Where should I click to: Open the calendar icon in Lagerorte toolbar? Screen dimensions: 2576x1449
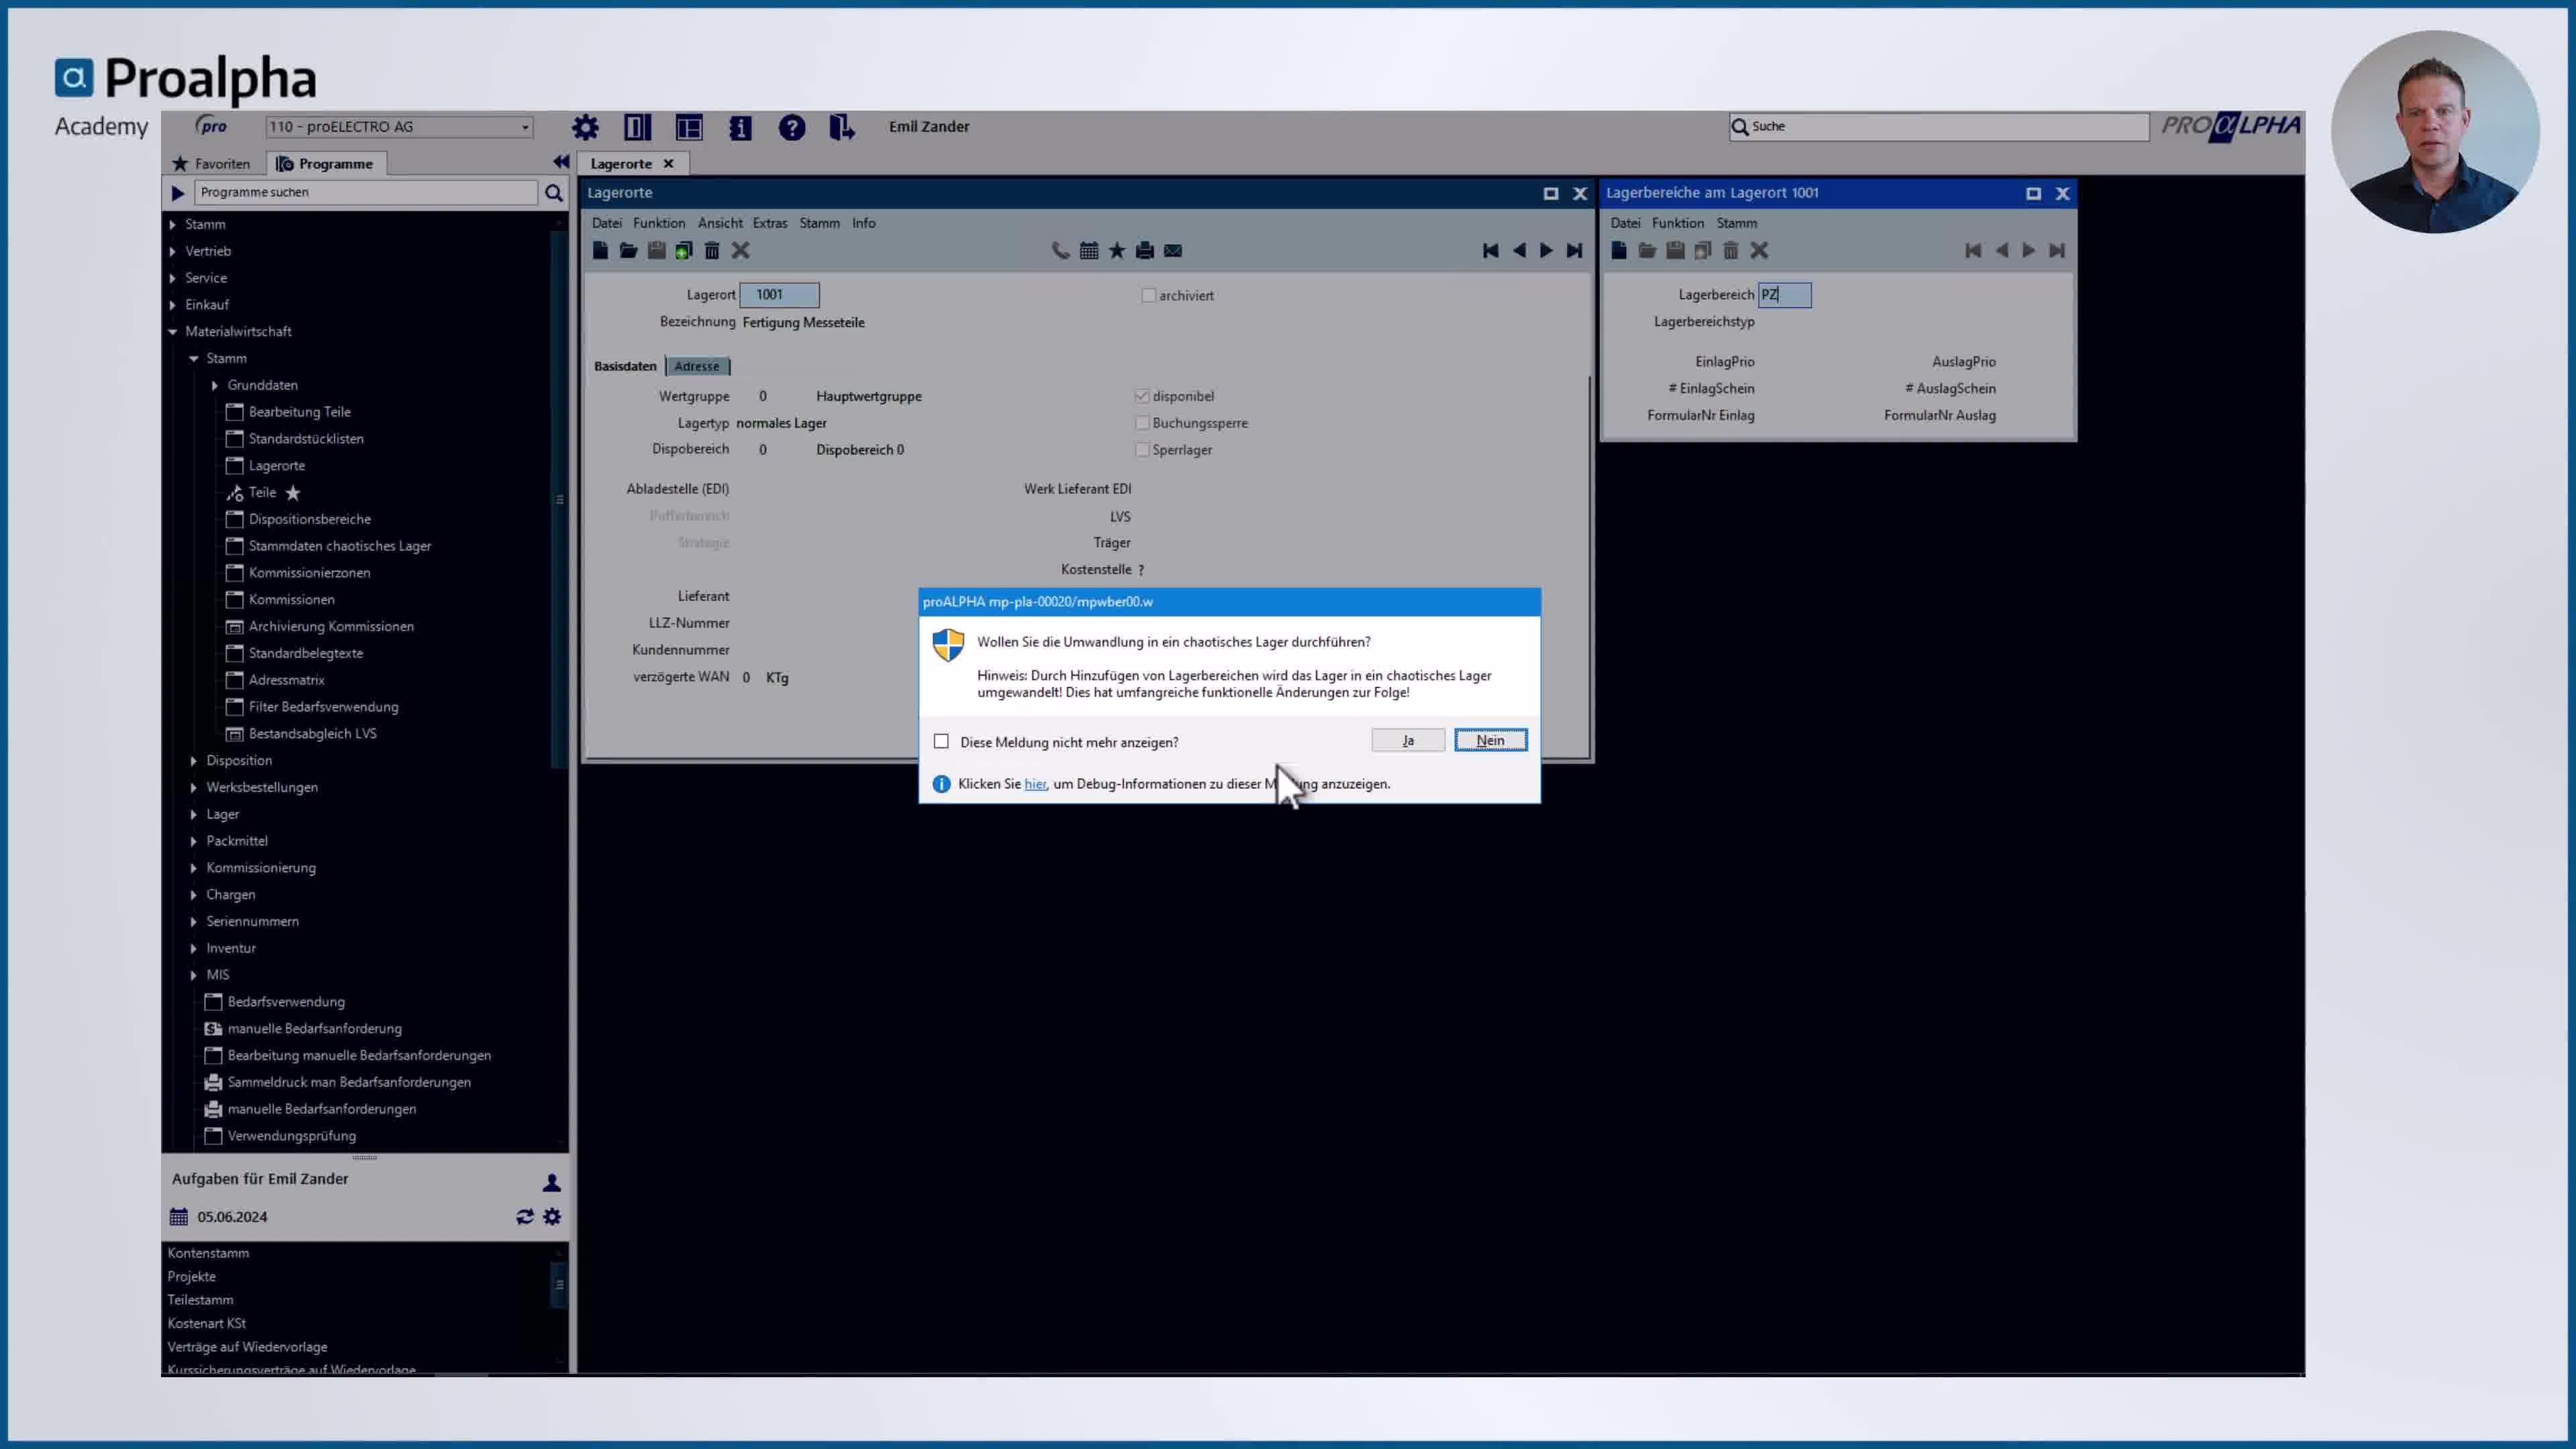[x=1089, y=250]
